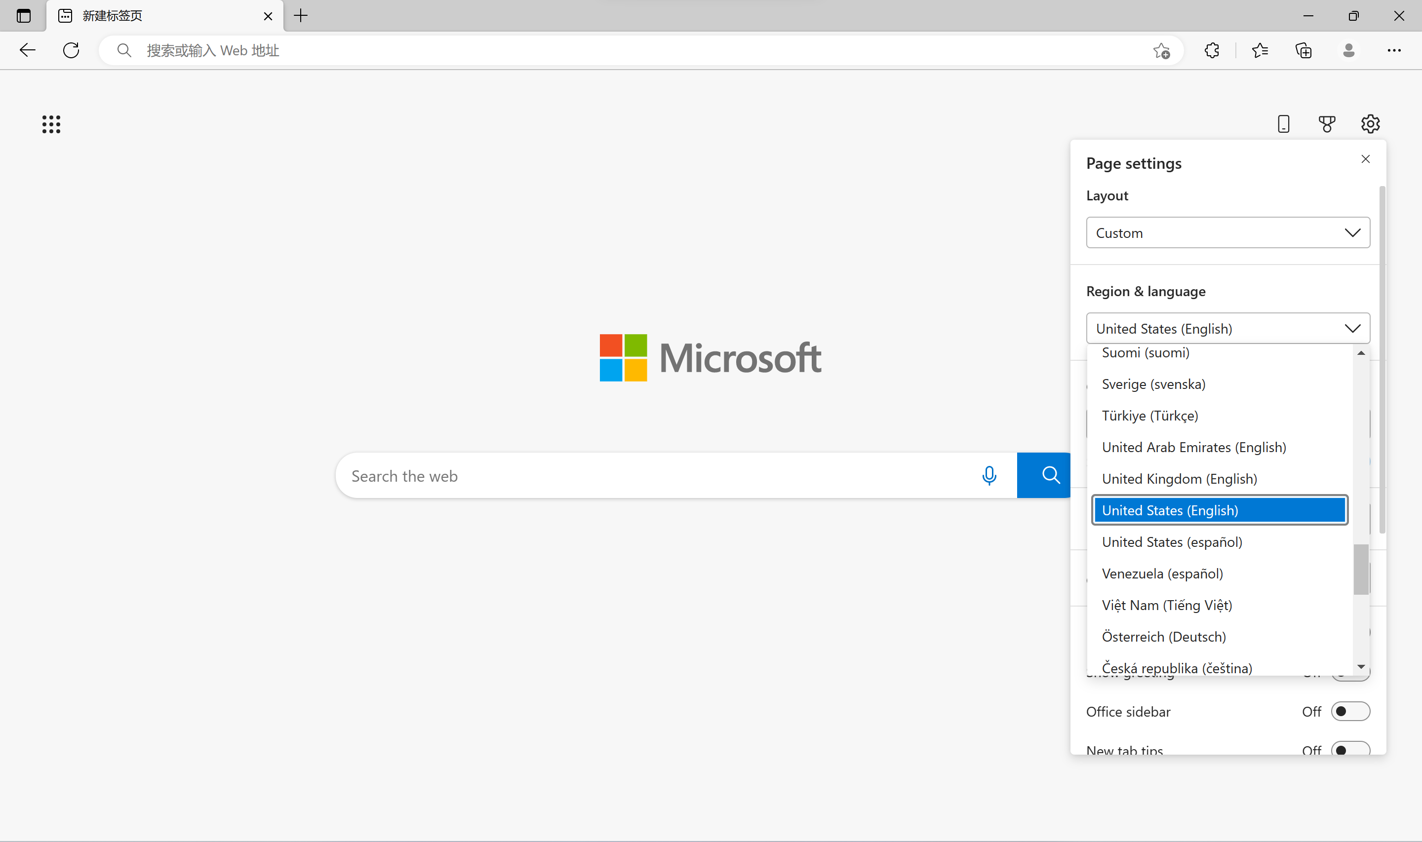1422x842 pixels.
Task: Click the language list scroll up arrow
Action: coord(1361,353)
